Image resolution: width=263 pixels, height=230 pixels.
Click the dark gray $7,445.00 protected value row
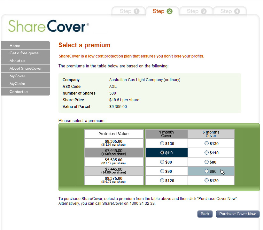pos(114,152)
